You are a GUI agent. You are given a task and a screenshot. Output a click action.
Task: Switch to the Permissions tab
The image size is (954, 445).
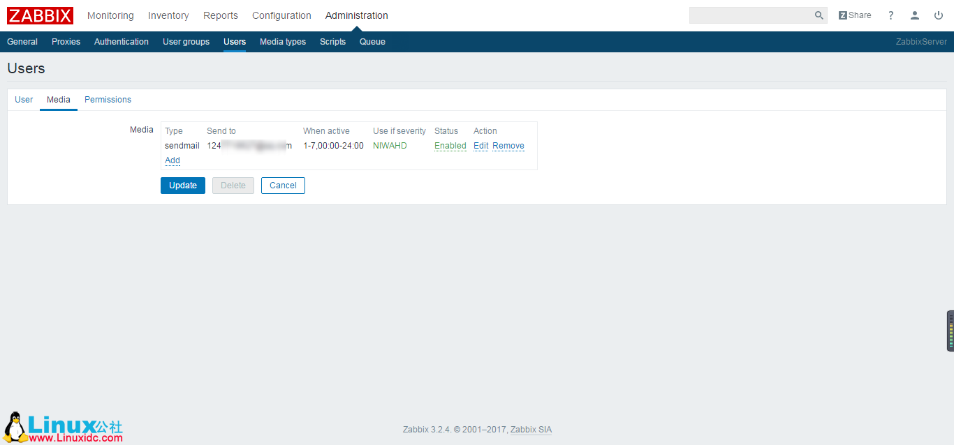point(108,99)
